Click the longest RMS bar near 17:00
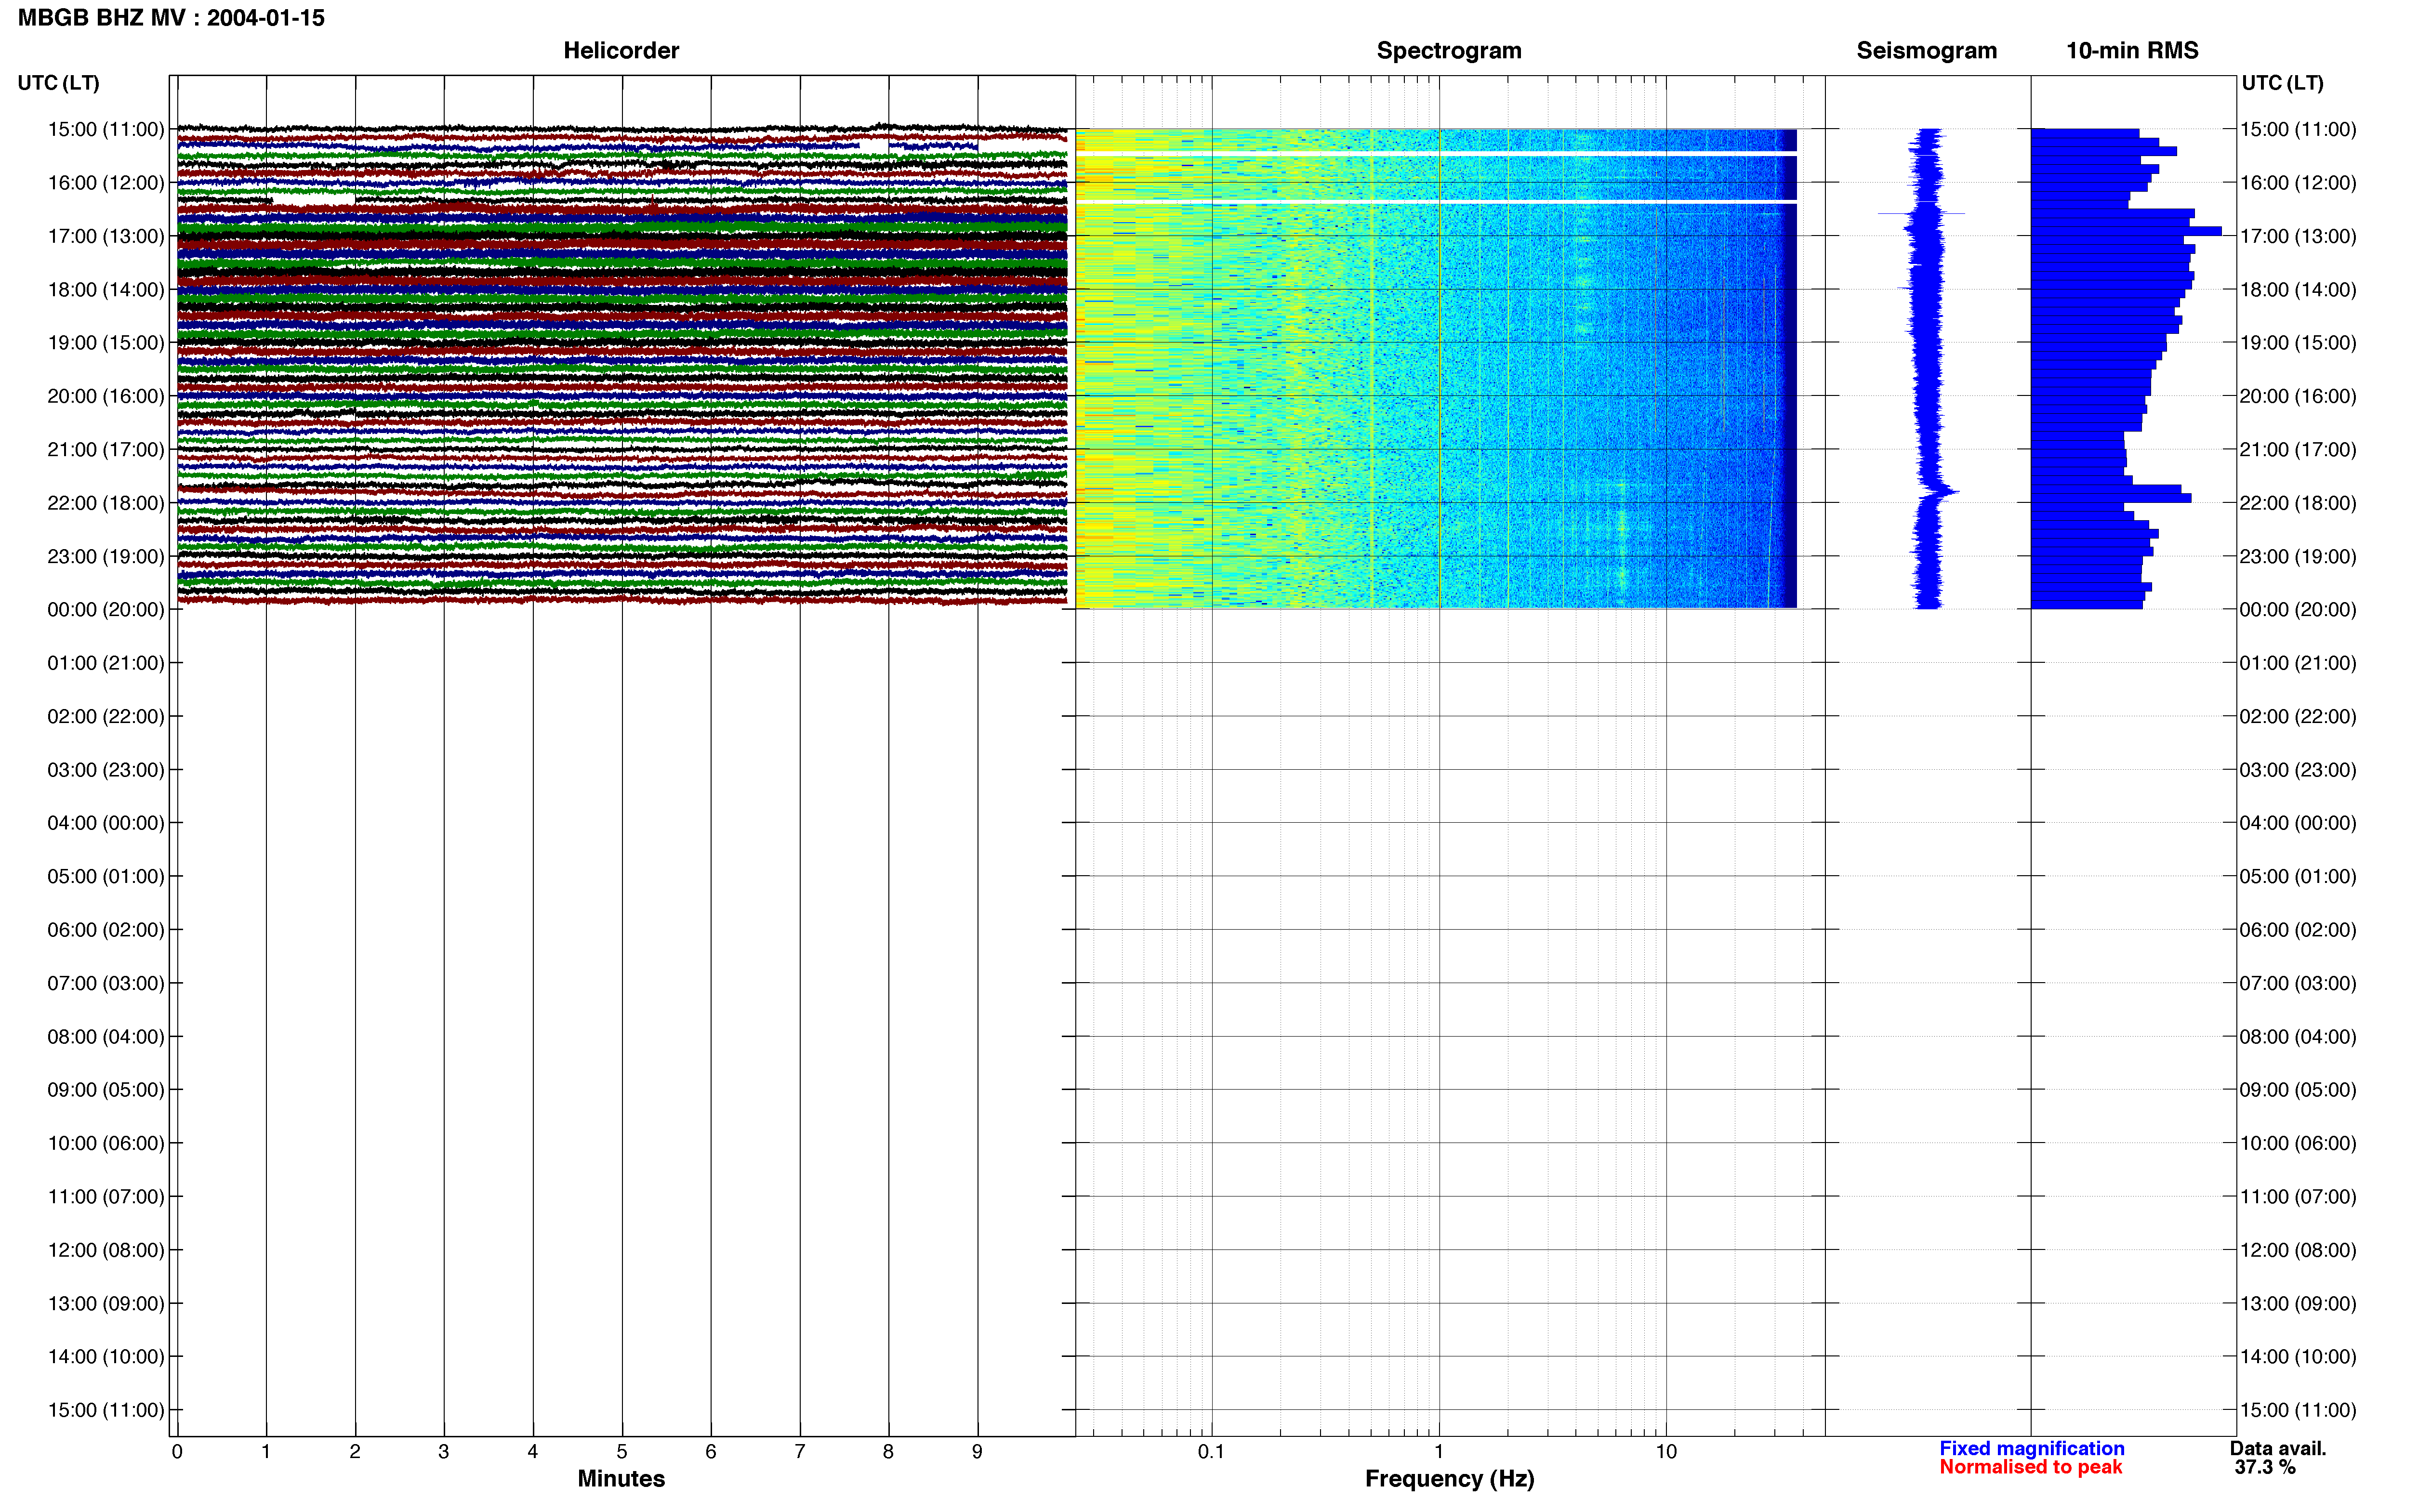Screen dimensions: 2418x1512 coord(2126,231)
